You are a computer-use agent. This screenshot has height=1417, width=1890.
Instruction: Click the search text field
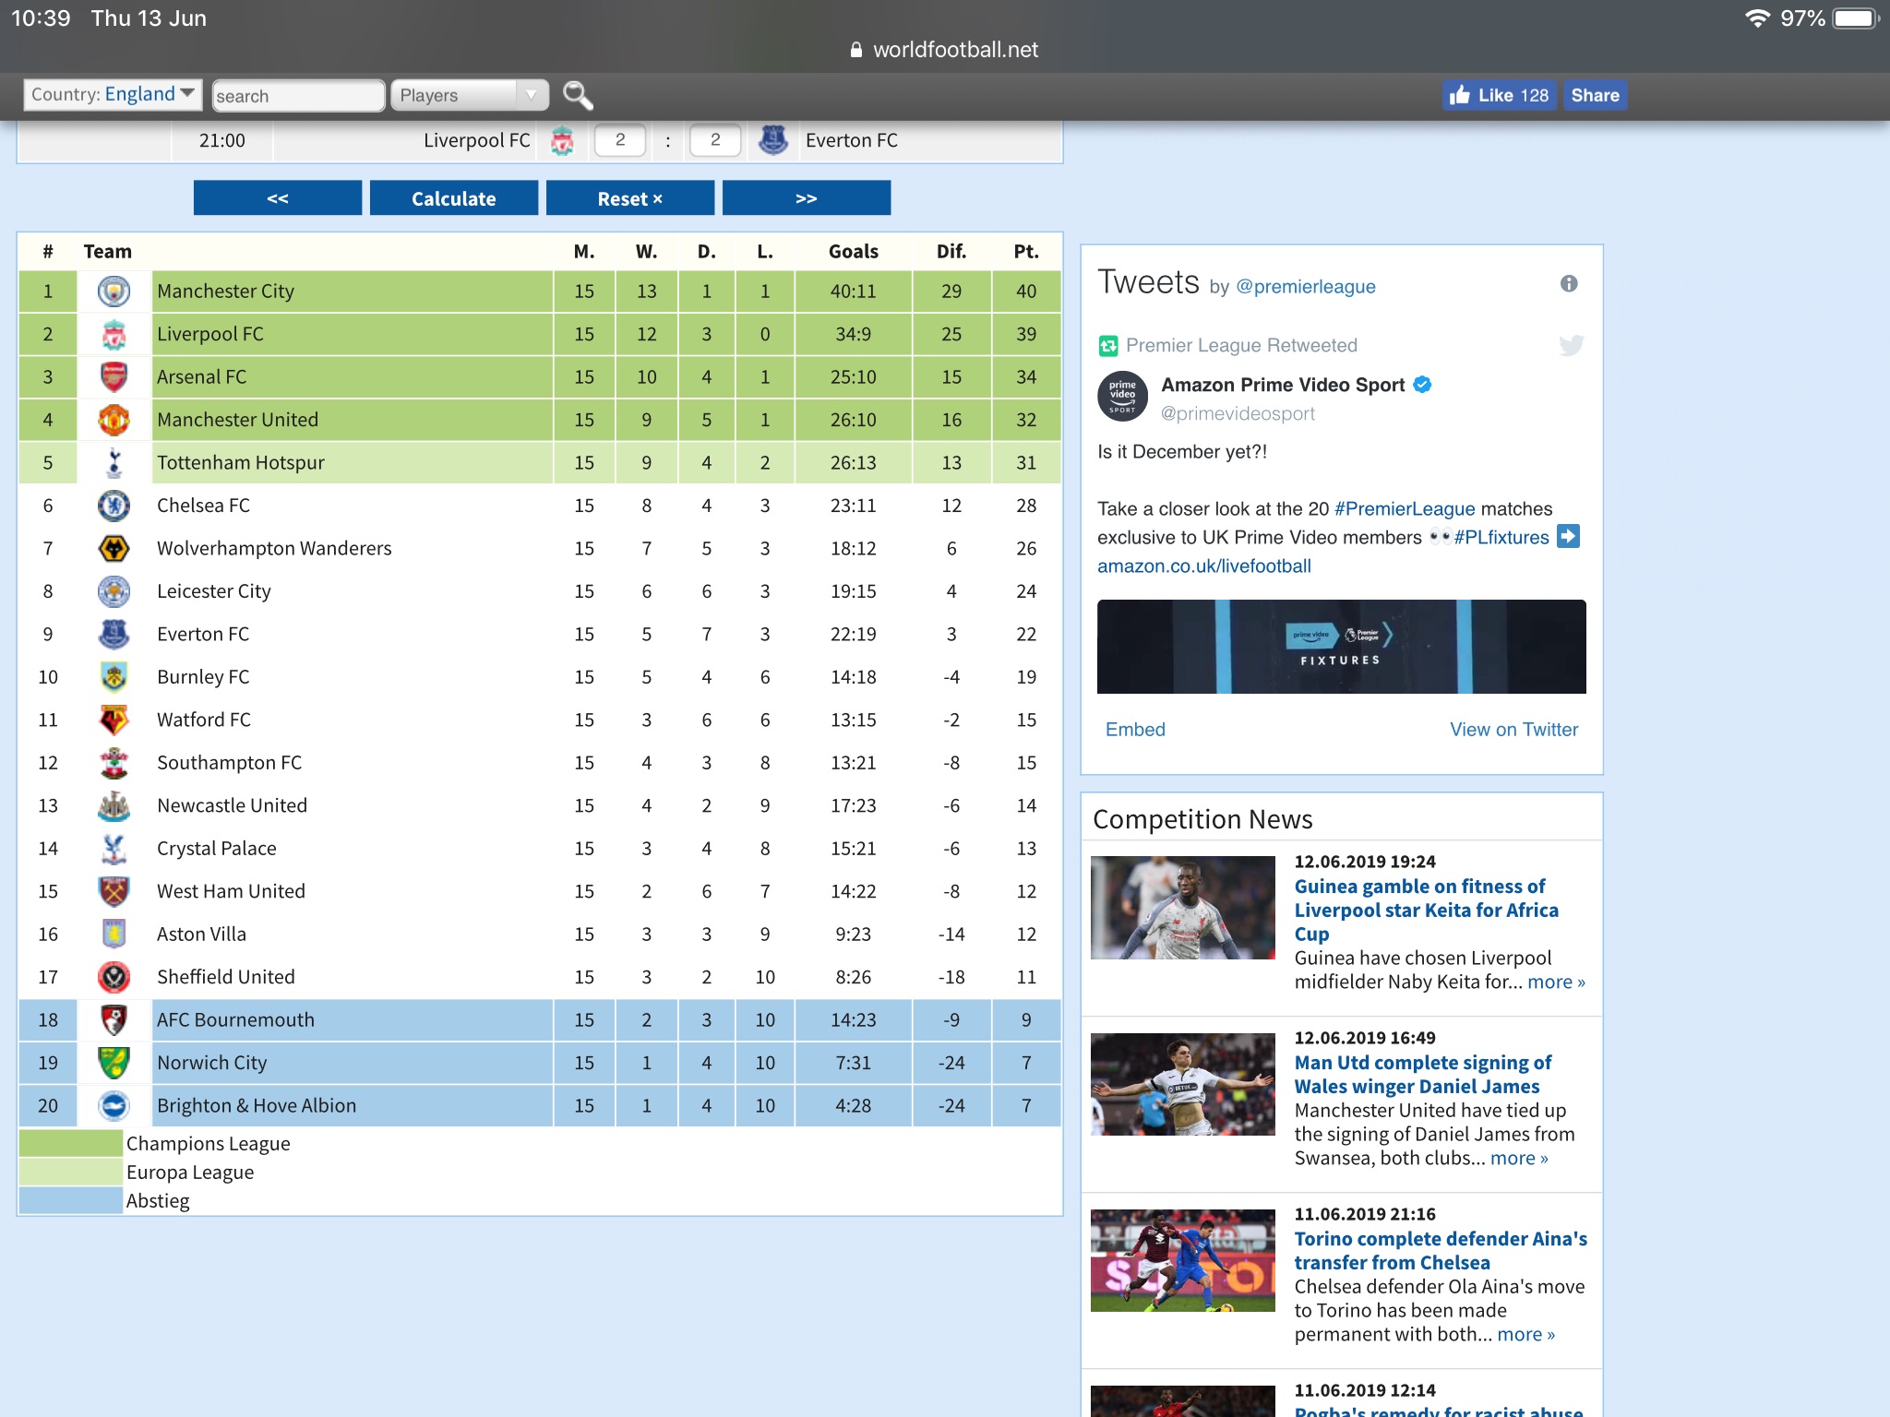pyautogui.click(x=298, y=96)
